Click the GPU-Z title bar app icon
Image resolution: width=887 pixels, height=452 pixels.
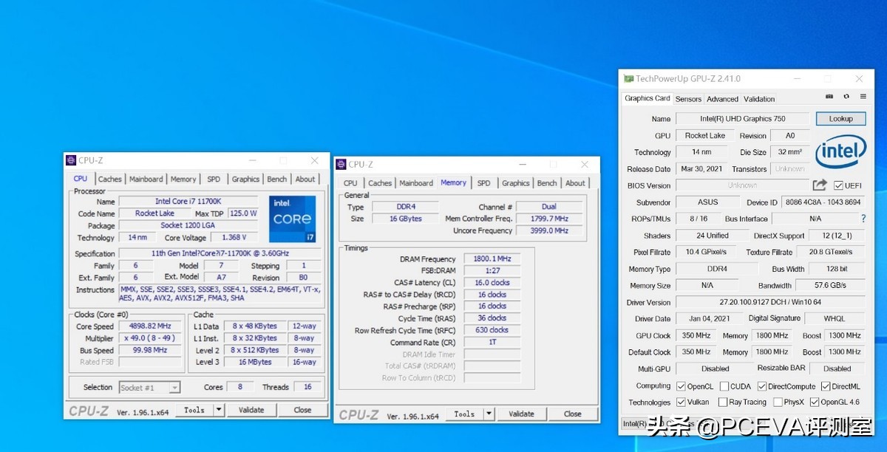628,79
